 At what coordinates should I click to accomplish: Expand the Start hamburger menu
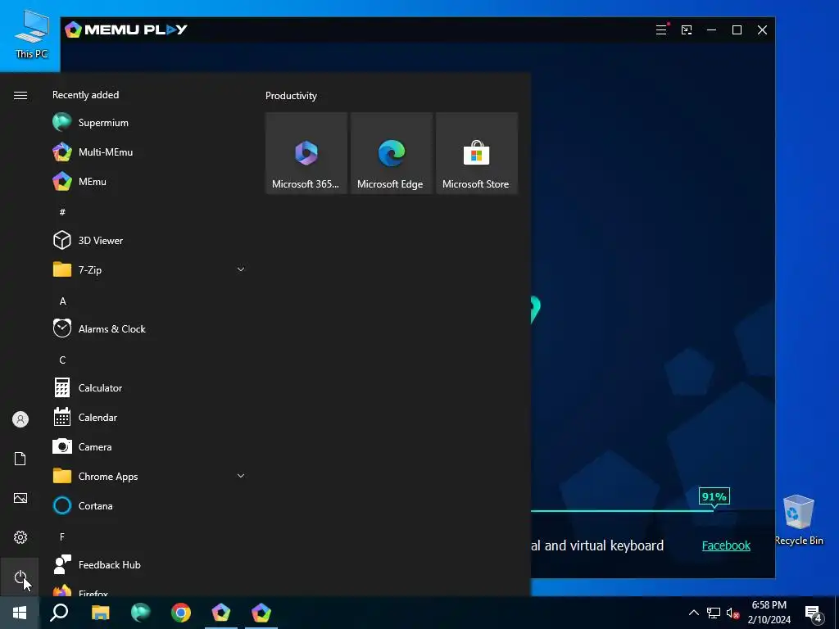point(20,95)
